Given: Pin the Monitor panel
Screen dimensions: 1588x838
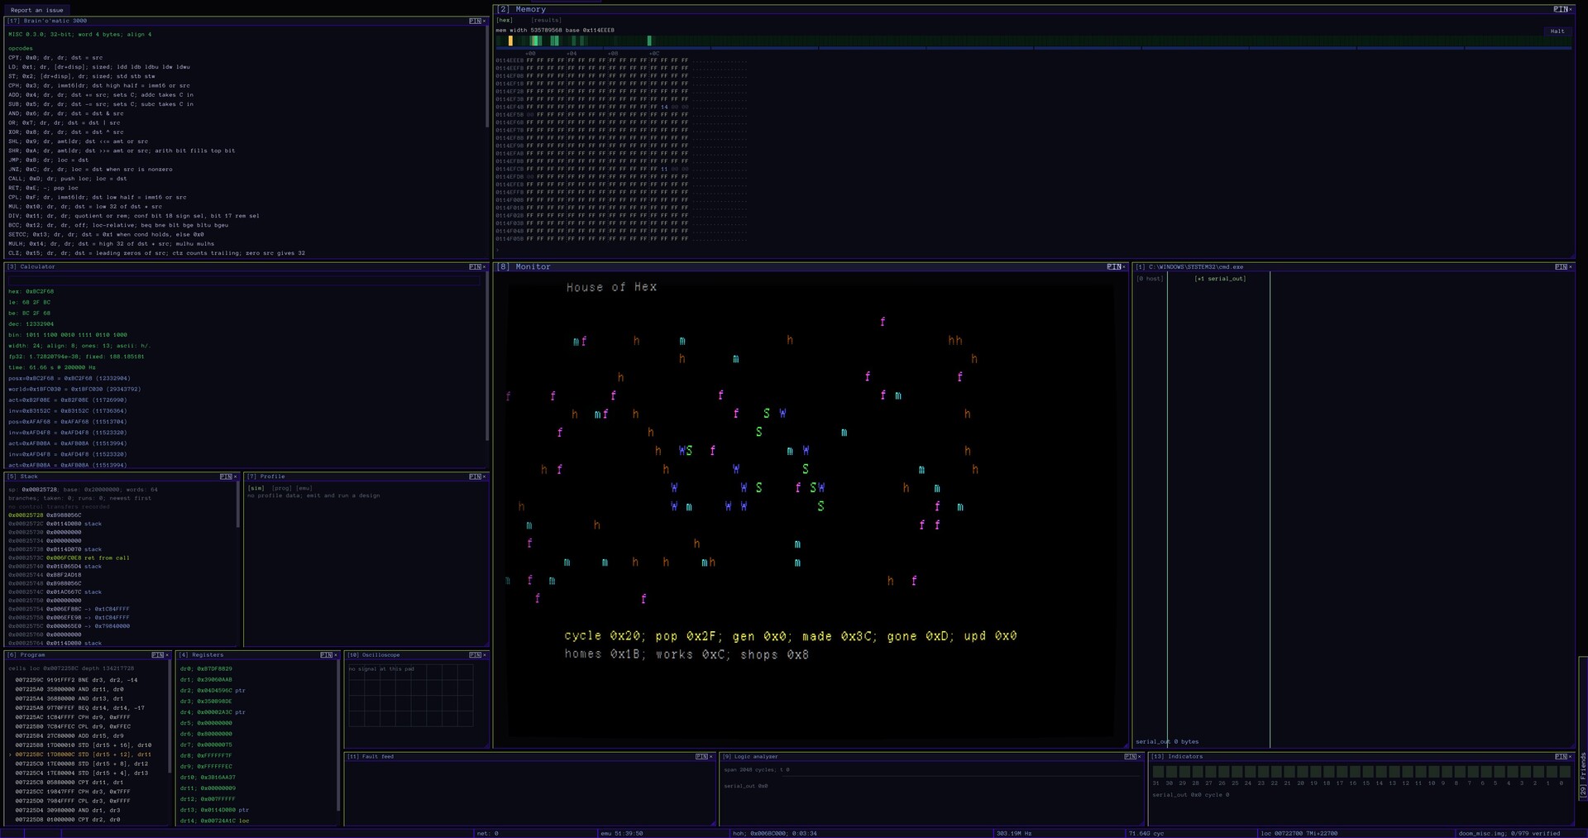Looking at the screenshot, I should (x=1113, y=267).
